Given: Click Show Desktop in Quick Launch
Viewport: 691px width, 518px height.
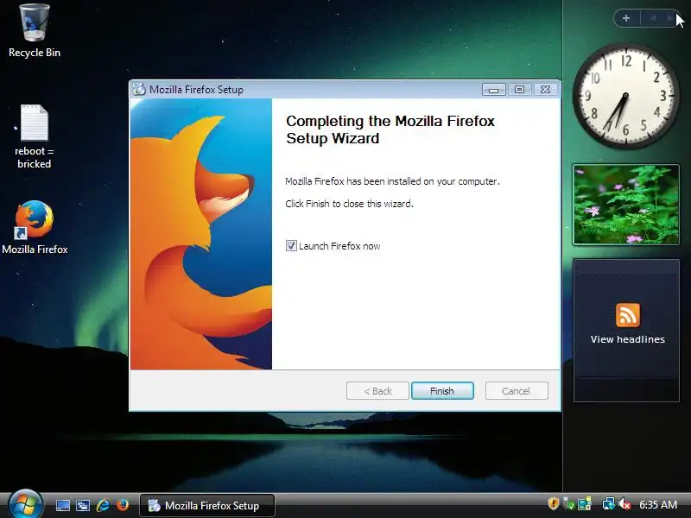Looking at the screenshot, I should (x=62, y=505).
